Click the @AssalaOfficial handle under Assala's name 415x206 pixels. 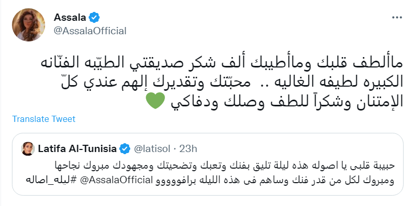[x=90, y=31]
